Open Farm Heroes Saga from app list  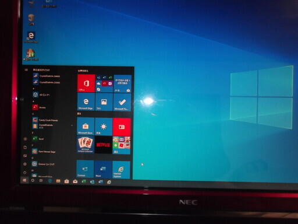pos(44,151)
